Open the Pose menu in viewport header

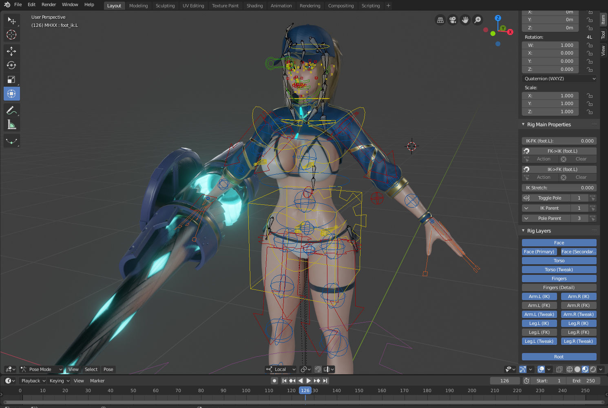pos(108,369)
